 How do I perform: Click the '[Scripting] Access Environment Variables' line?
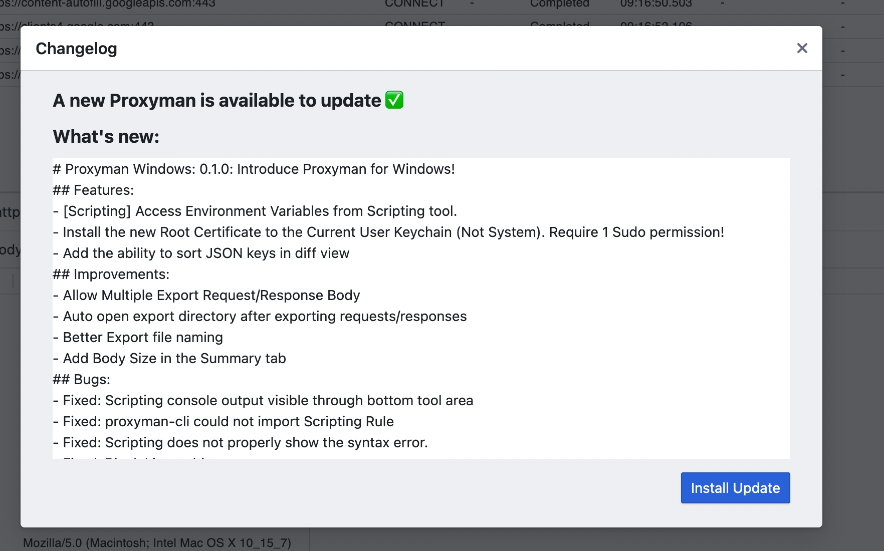pos(255,211)
